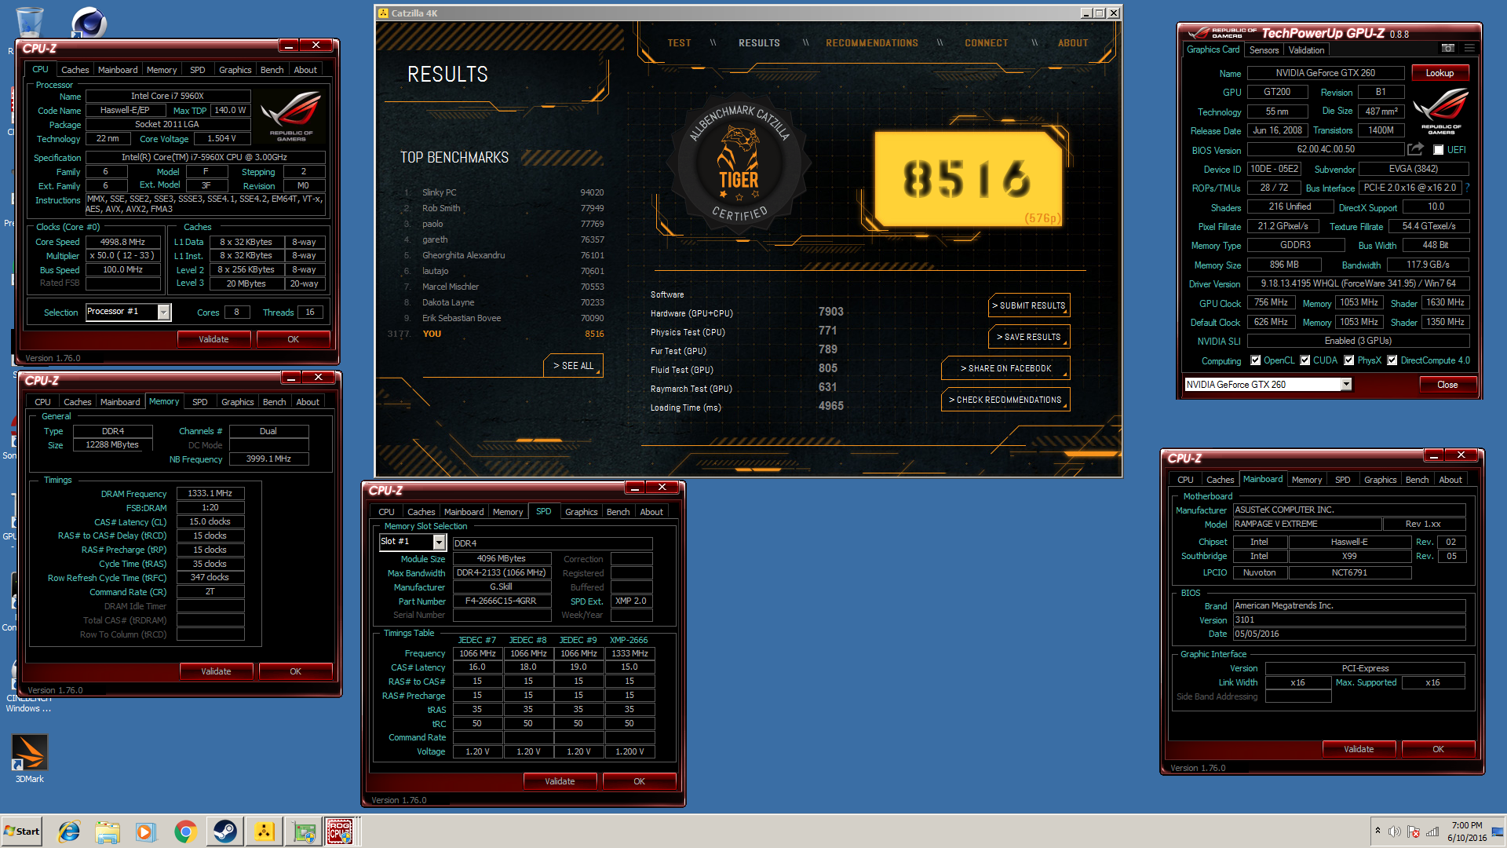Open the NVIDIA GeForce GTX 260 GPU dropdown

tap(1346, 385)
